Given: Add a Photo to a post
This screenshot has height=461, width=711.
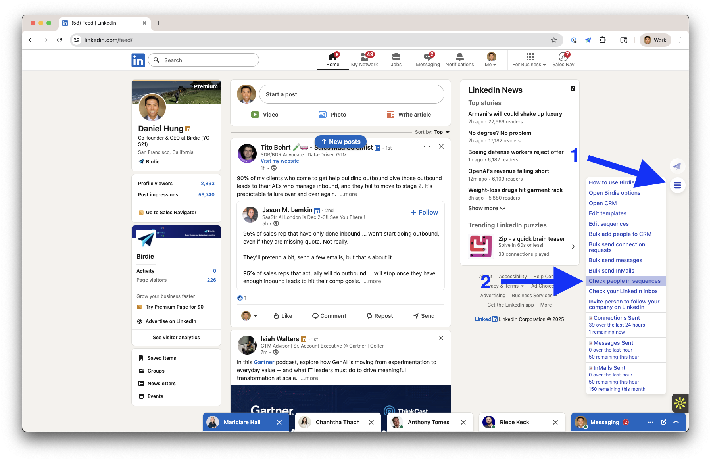Looking at the screenshot, I should [332, 115].
